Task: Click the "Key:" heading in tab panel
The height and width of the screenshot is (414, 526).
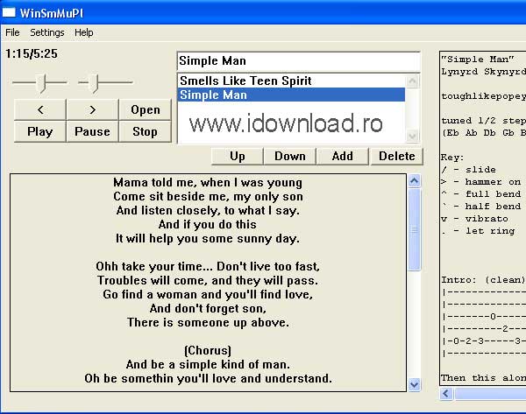Action: click(452, 158)
